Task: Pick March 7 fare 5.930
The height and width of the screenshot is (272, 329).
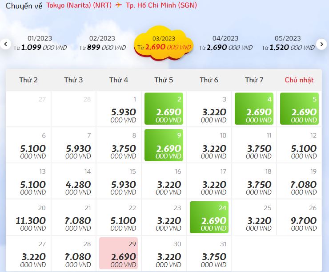Action: pyautogui.click(x=73, y=145)
